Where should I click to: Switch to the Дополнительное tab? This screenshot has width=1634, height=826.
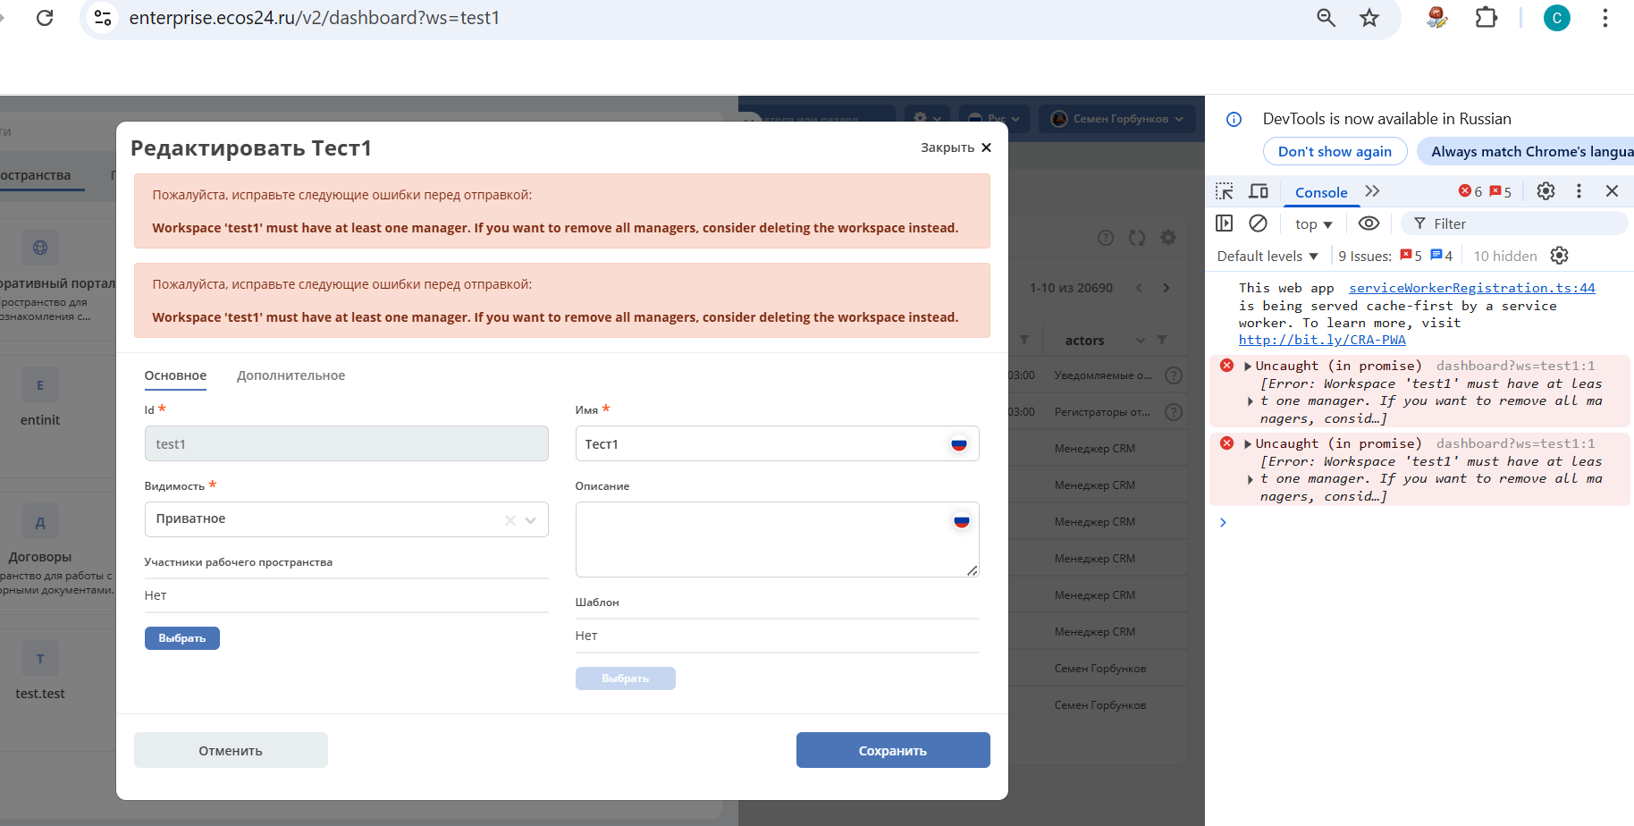click(x=291, y=375)
